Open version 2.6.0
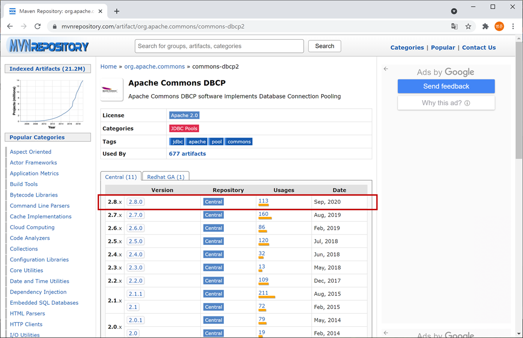523x338 pixels. click(136, 228)
